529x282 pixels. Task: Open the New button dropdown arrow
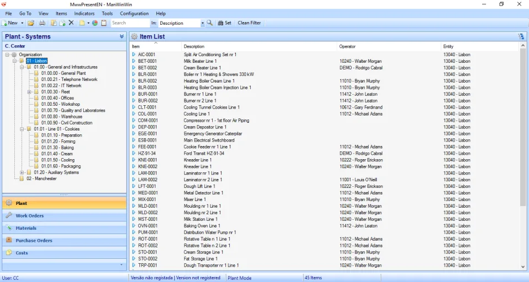pos(22,23)
